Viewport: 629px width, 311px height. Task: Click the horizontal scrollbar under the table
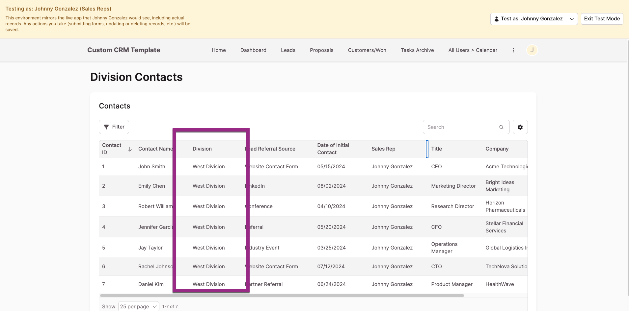click(282, 296)
